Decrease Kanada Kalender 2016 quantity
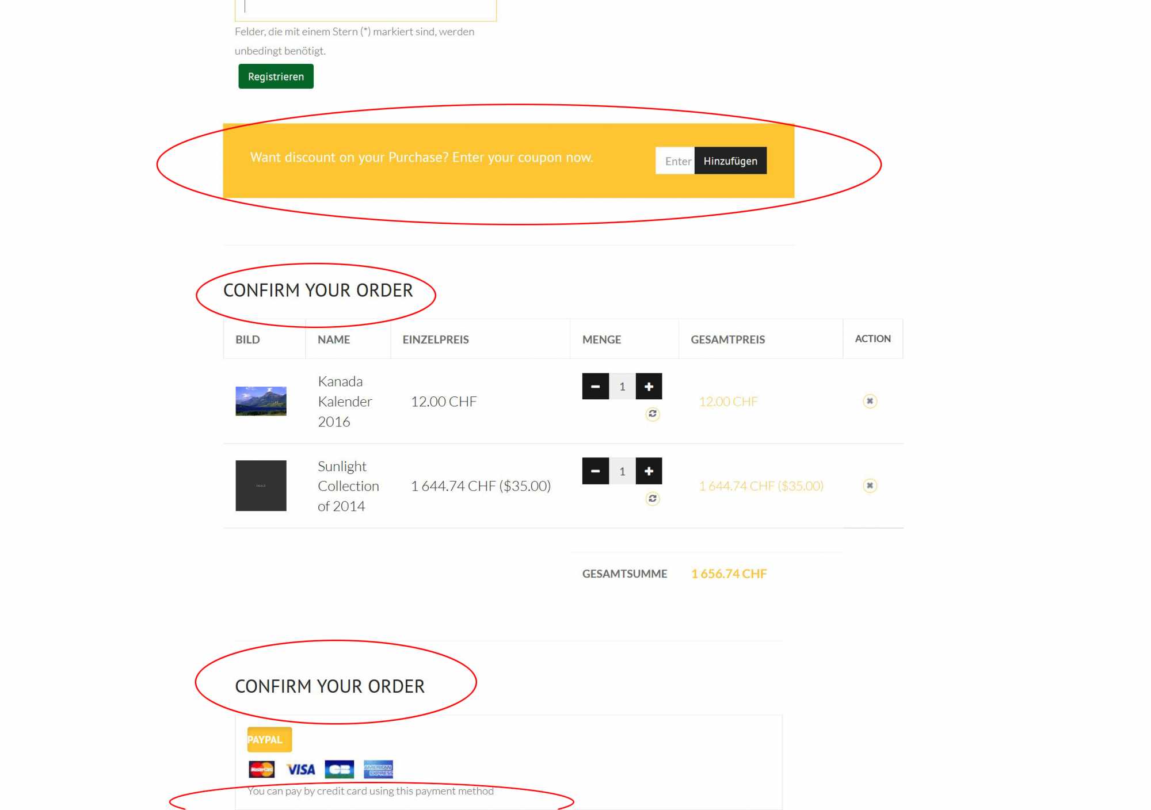Image resolution: width=1151 pixels, height=810 pixels. (x=595, y=387)
